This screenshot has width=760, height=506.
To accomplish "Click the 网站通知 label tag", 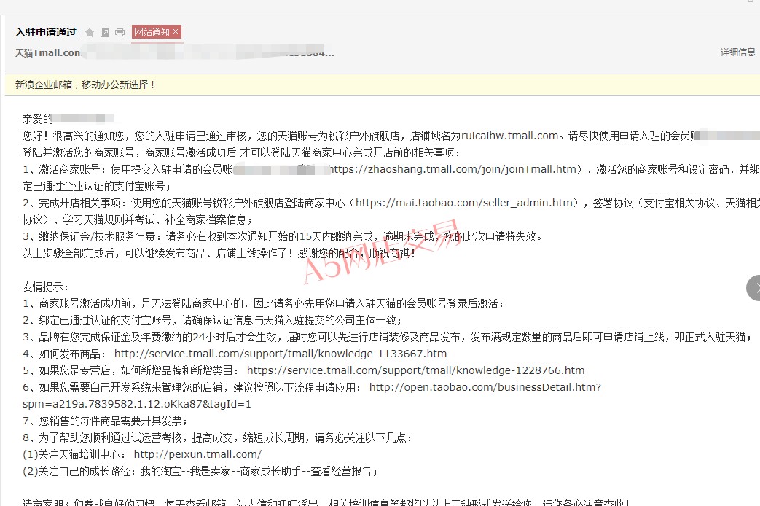I will tap(152, 32).
